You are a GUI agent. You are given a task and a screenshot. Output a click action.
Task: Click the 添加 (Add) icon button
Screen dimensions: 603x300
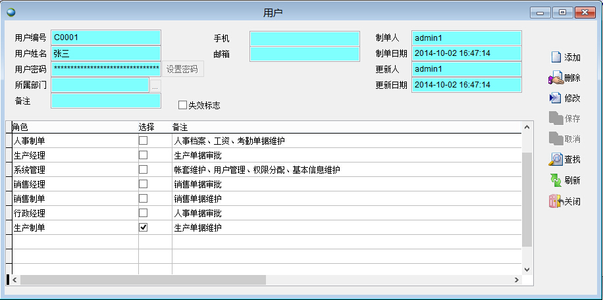[x=556, y=57]
